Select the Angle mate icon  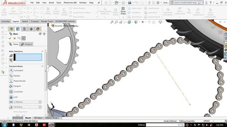11,107
